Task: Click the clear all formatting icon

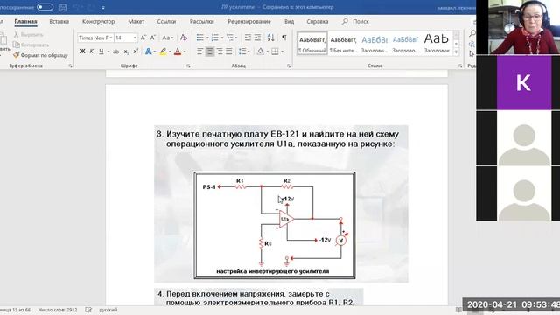Action: 184,38
